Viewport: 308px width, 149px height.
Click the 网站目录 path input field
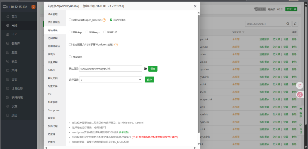click(110, 69)
